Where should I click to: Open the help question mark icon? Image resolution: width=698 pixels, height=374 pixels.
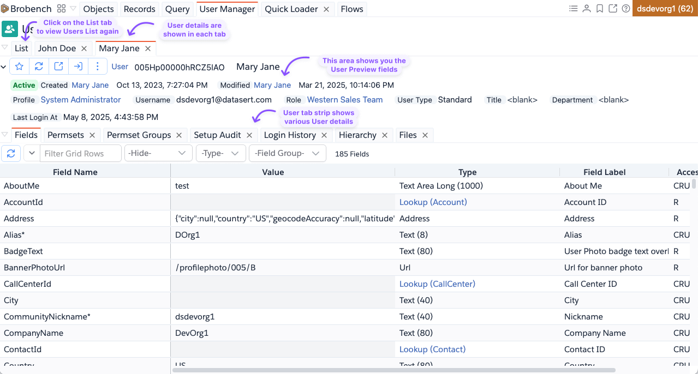[626, 9]
